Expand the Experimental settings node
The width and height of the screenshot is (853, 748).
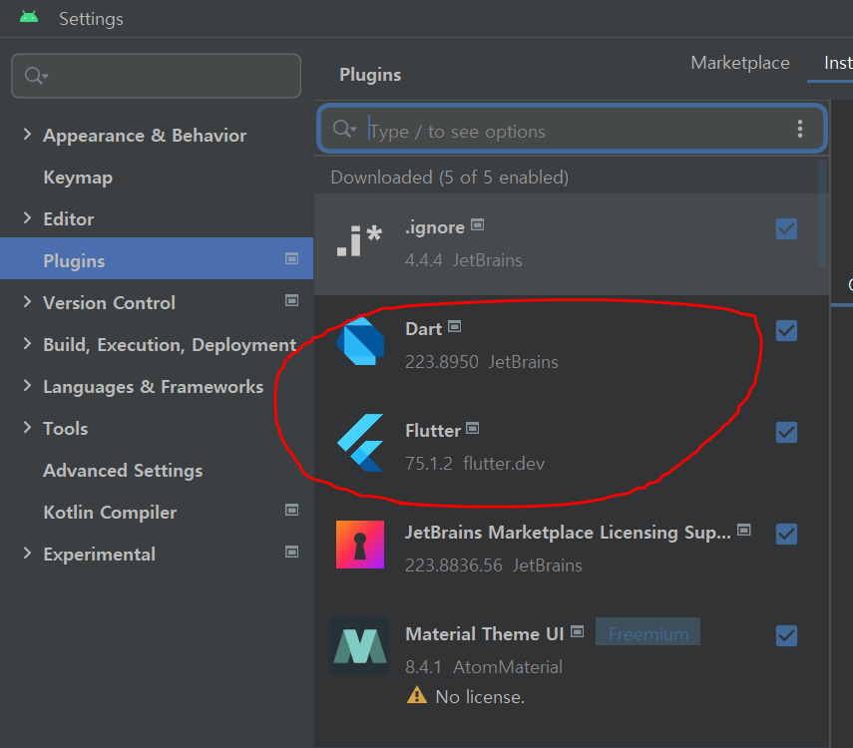[27, 554]
